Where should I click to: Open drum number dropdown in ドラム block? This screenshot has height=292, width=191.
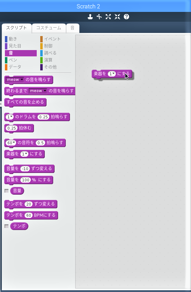tap(10, 117)
